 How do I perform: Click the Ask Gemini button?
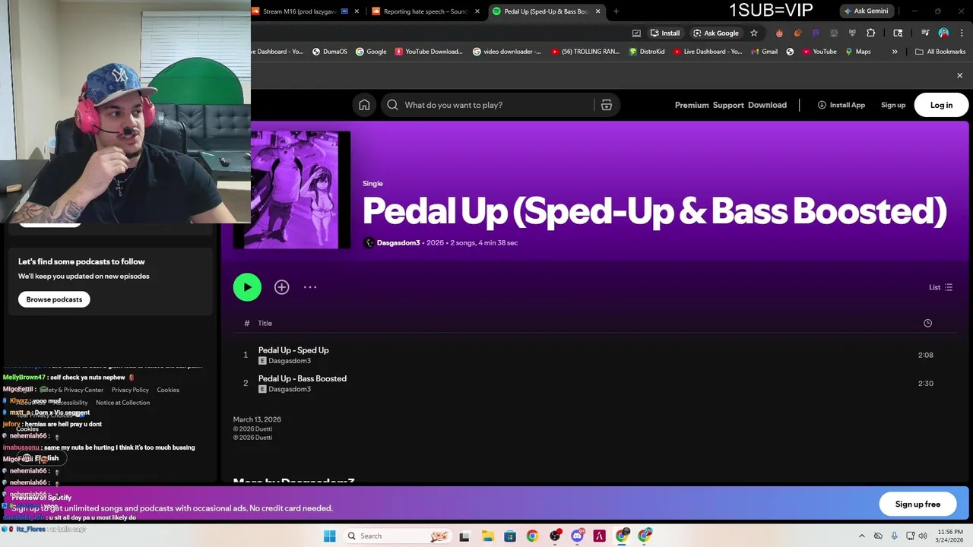click(866, 11)
